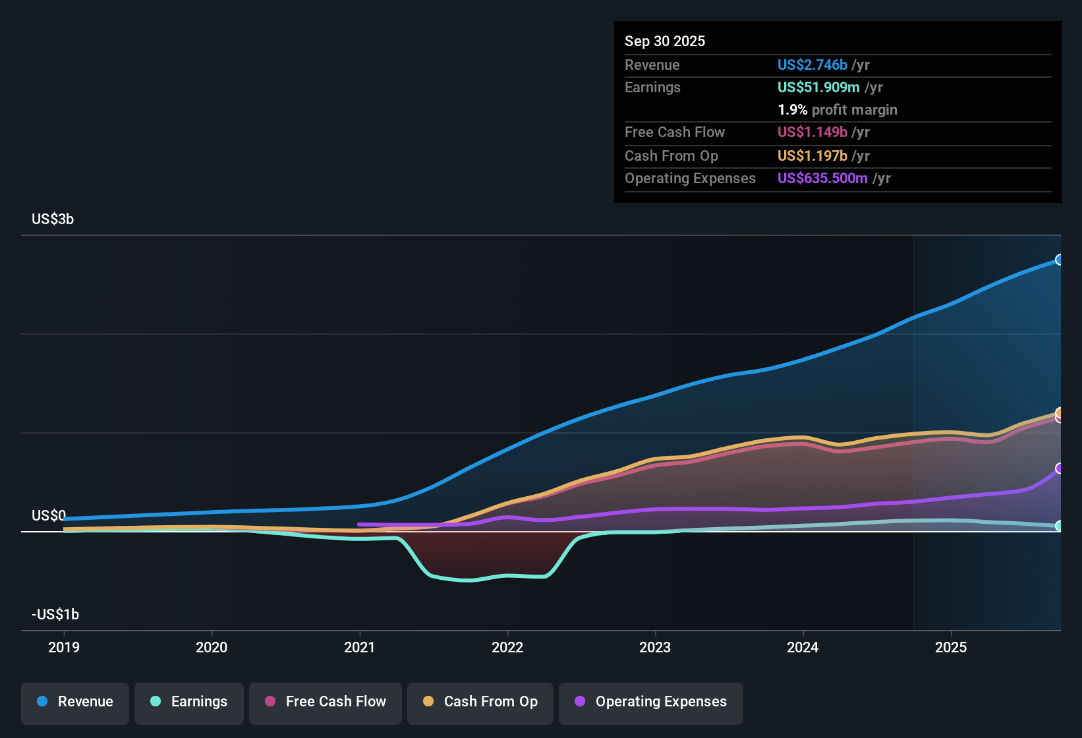Toggle the Earnings series visibility
Screen dimensions: 1082x738
coord(189,702)
